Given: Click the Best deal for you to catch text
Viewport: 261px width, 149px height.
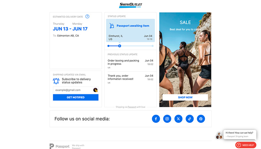Looking at the screenshot, I should (185, 29).
